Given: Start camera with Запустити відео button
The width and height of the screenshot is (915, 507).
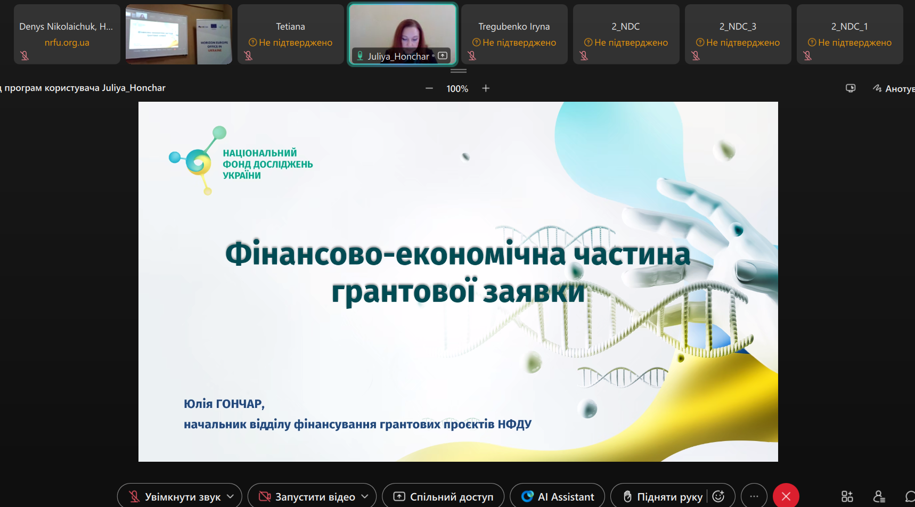Looking at the screenshot, I should click(x=307, y=496).
